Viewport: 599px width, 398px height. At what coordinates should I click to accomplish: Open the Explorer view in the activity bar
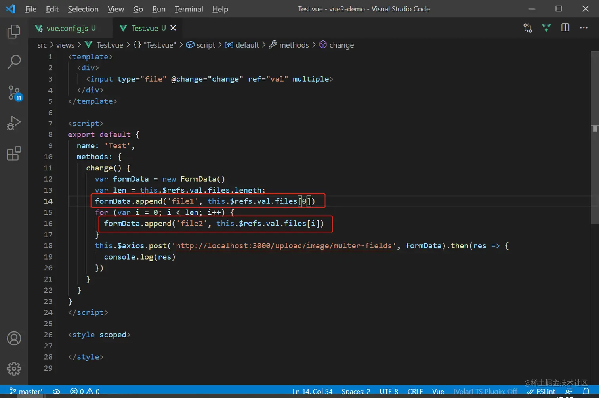pyautogui.click(x=14, y=31)
